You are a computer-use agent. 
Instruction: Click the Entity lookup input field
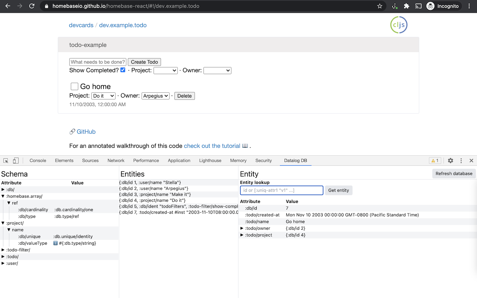[x=281, y=190]
